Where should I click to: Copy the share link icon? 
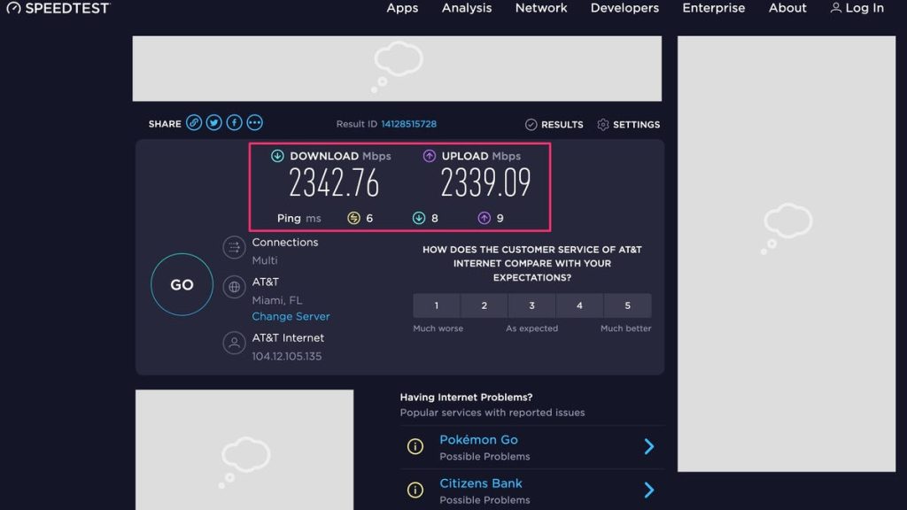[x=194, y=123]
